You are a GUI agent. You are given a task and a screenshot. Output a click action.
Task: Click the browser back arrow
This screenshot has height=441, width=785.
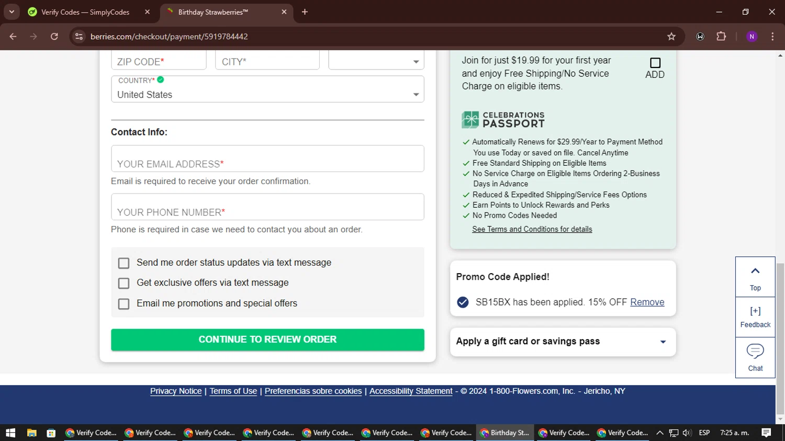click(13, 37)
